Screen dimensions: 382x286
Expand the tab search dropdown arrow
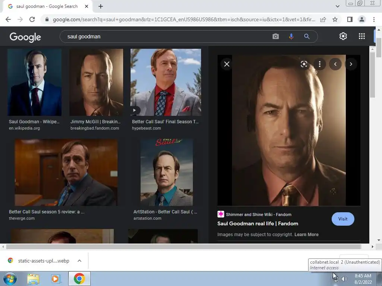[x=337, y=6]
